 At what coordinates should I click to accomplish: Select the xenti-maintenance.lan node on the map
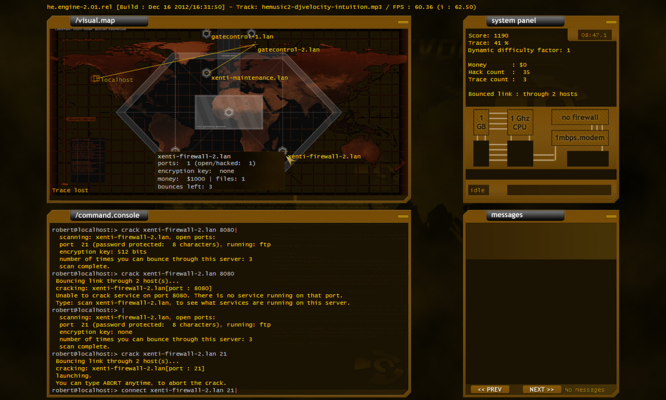pyautogui.click(x=207, y=73)
